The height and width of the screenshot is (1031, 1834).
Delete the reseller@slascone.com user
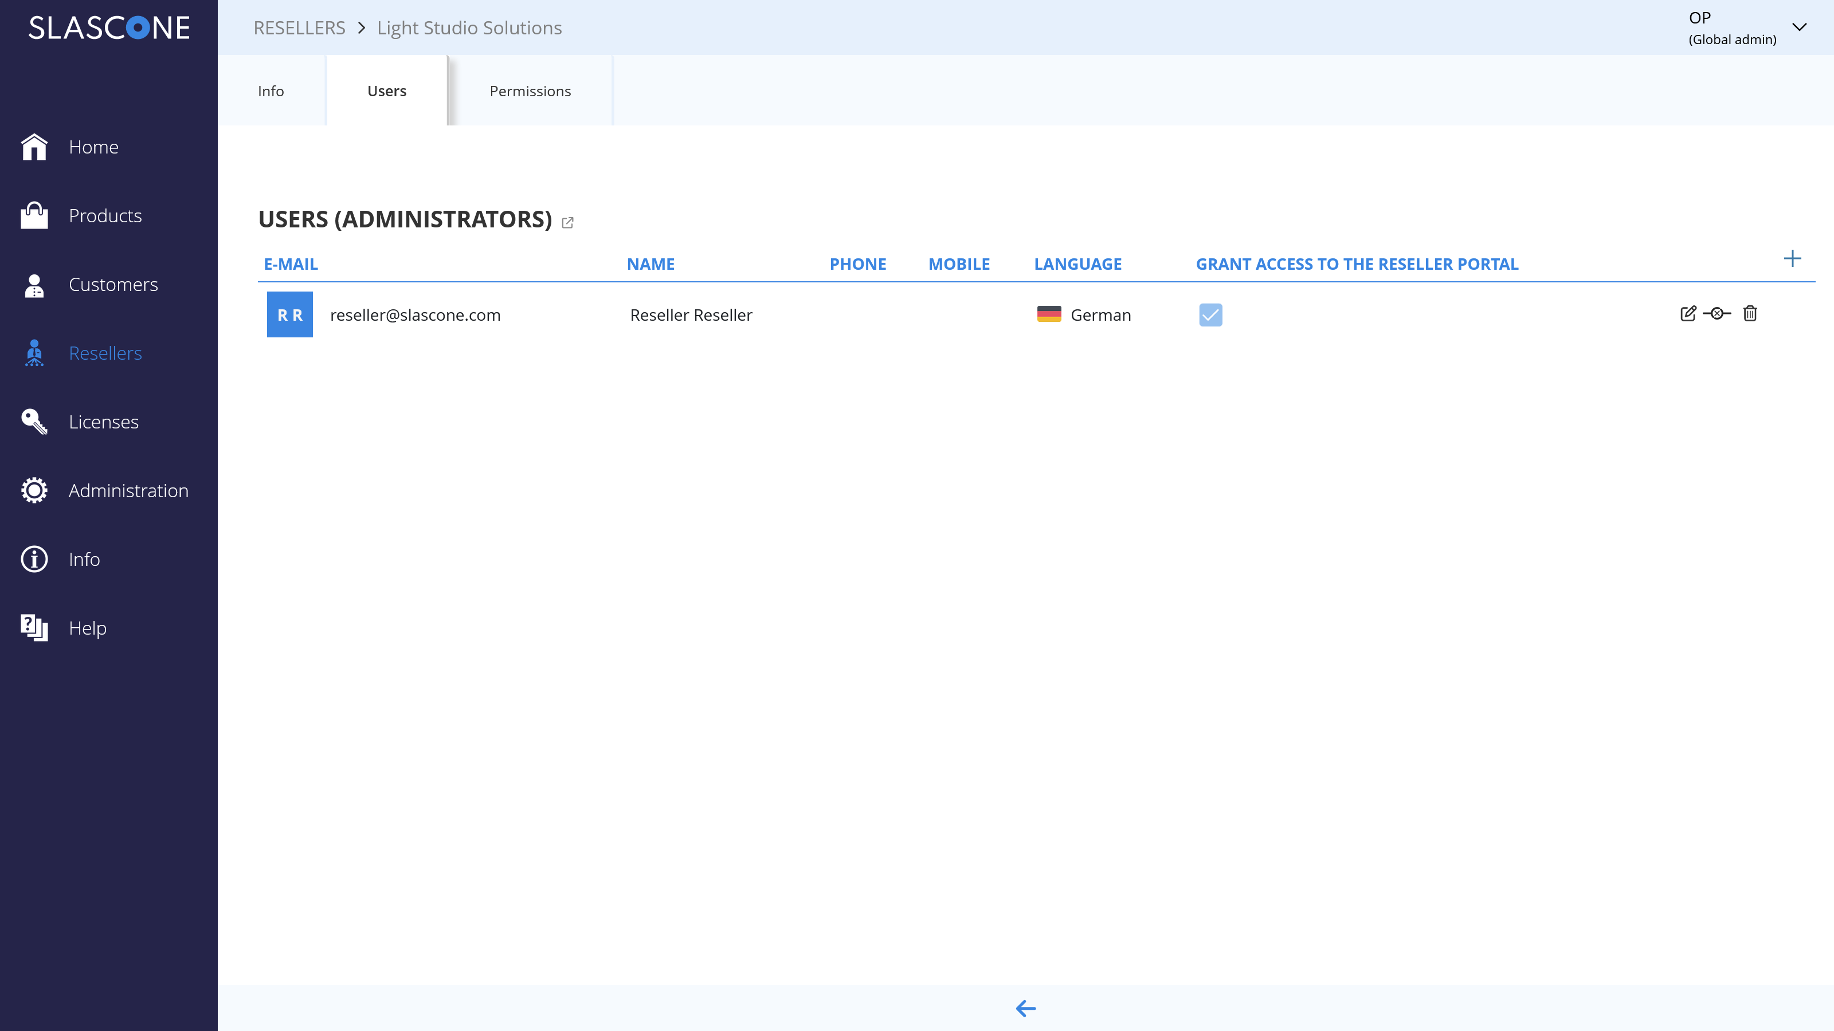1750,313
